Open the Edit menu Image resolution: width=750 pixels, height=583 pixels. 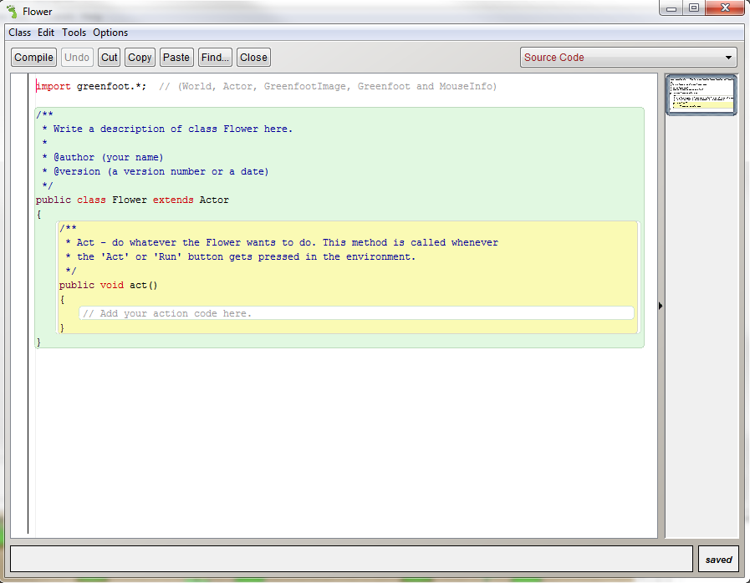(46, 32)
